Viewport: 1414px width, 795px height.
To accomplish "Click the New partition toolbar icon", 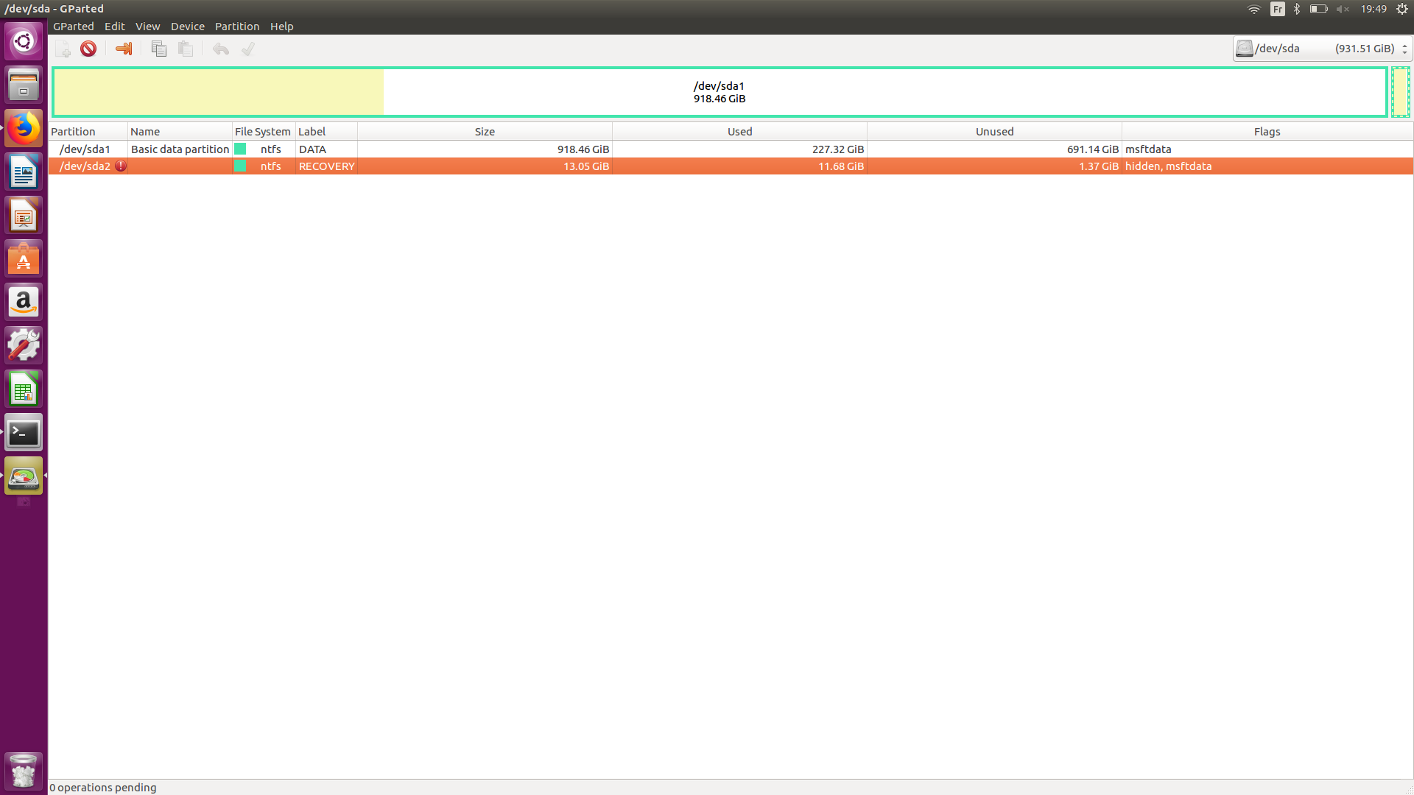I will point(63,49).
